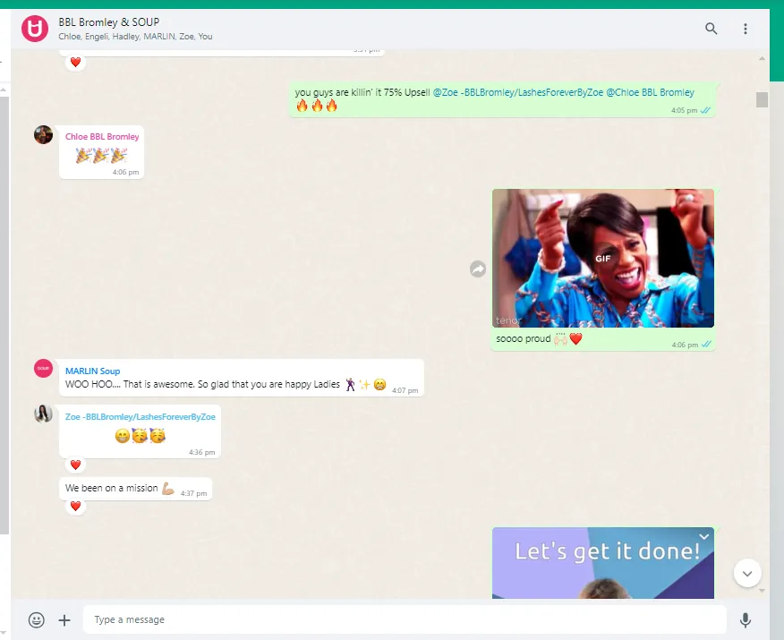The width and height of the screenshot is (784, 640).
Task: Click in the Type a message field
Action: [x=405, y=619]
